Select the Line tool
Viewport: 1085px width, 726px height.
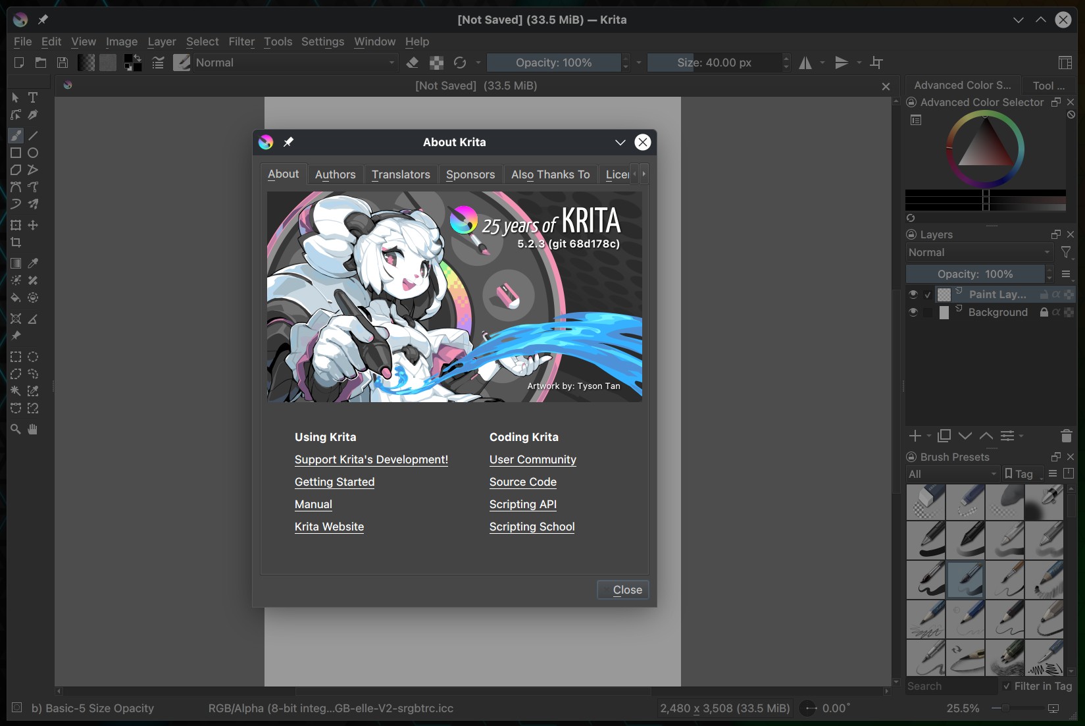tap(33, 136)
